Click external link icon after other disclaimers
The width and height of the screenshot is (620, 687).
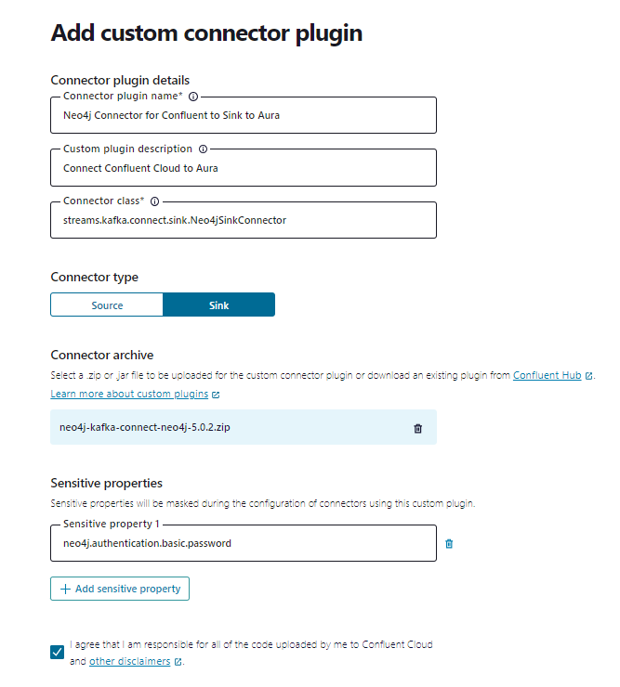pos(178,662)
